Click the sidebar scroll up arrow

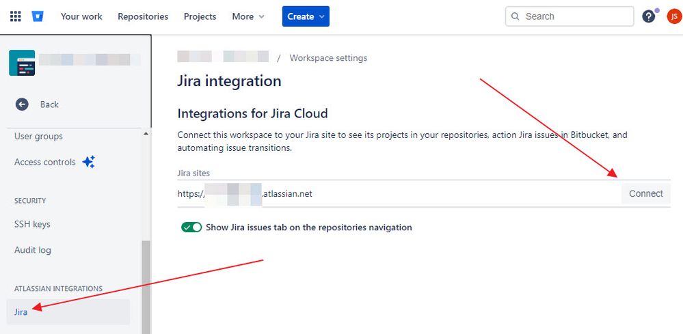[x=146, y=133]
